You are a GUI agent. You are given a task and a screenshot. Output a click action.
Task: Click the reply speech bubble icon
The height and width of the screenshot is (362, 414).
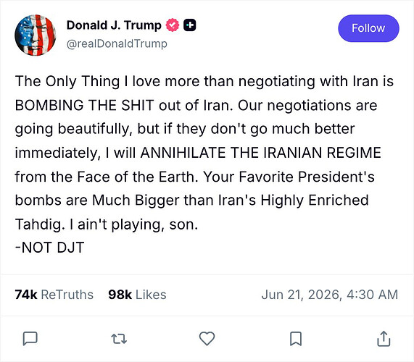(x=30, y=339)
